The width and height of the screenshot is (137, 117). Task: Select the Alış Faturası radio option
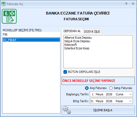point(87,88)
